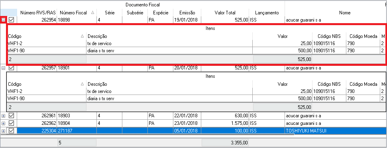The height and width of the screenshot is (148, 387).
Task: Select the VHF1-90 item row under document 262954
Action: (196, 51)
